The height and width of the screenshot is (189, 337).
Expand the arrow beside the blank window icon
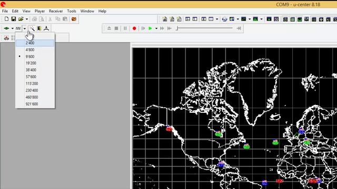pyautogui.click(x=217, y=19)
